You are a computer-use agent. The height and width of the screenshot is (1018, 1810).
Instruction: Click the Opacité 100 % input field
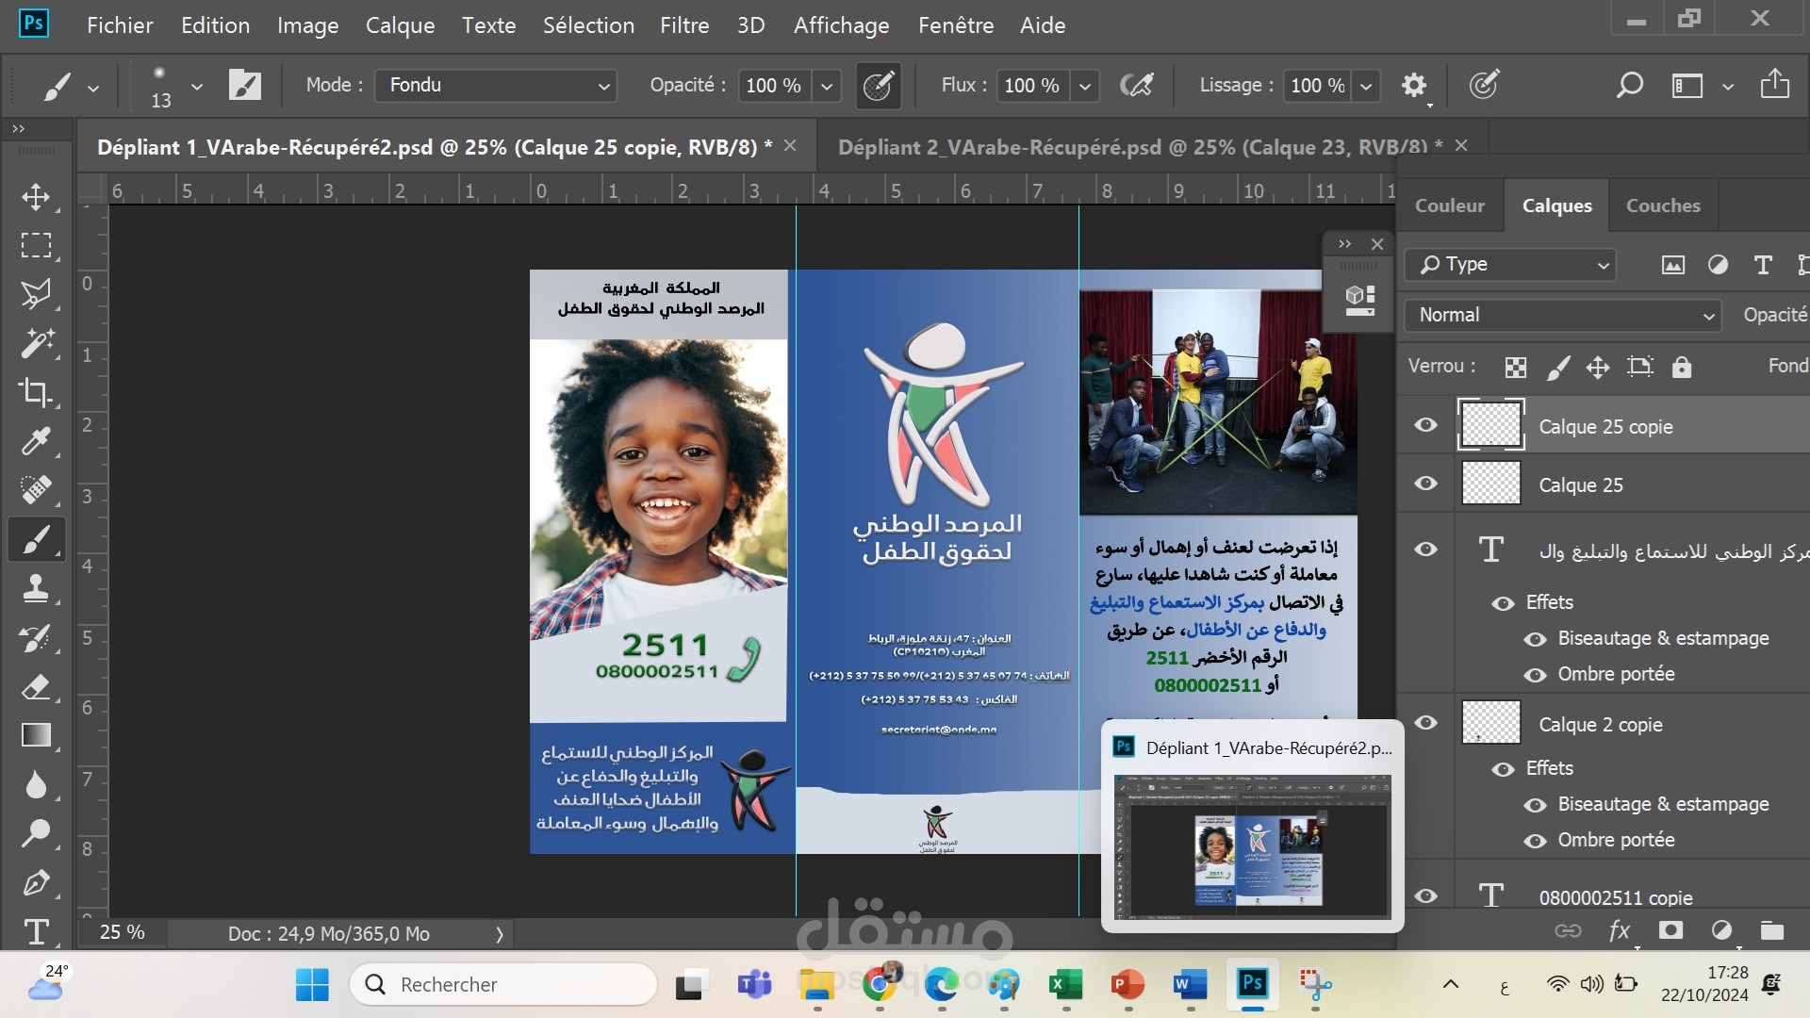pyautogui.click(x=773, y=86)
